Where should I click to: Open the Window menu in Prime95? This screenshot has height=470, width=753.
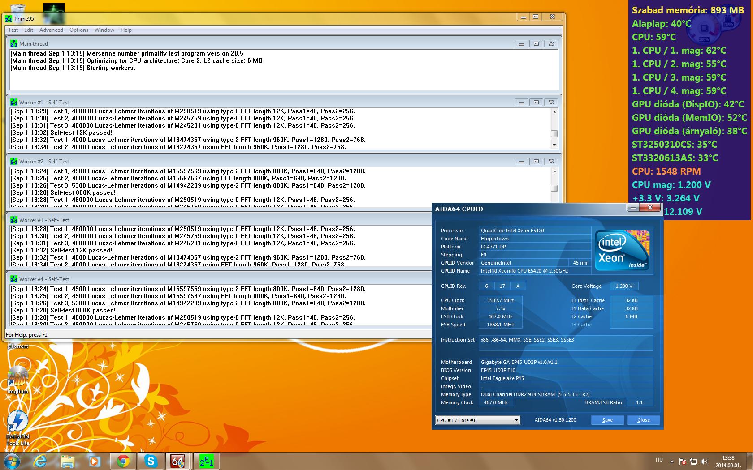pyautogui.click(x=104, y=30)
